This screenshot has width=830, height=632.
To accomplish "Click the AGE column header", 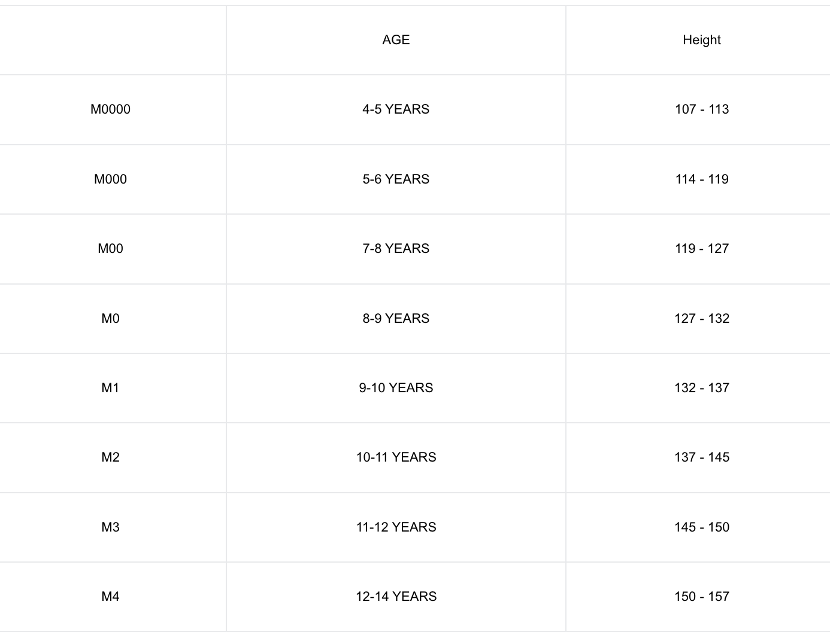I will (396, 40).
